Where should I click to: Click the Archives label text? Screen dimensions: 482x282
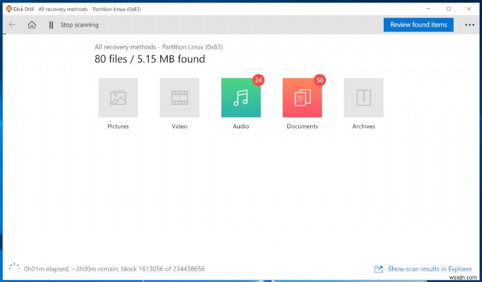(x=363, y=127)
